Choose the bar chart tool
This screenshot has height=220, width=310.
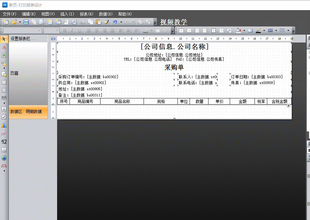[4, 125]
